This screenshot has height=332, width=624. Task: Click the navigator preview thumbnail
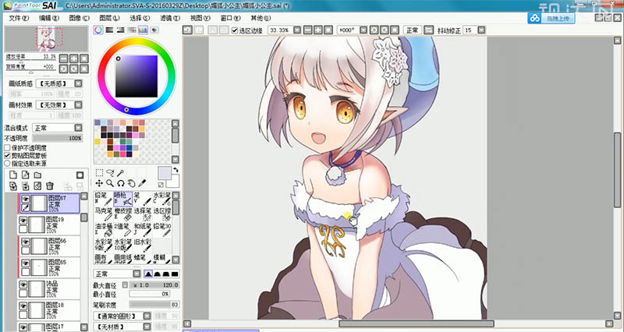tap(47, 39)
